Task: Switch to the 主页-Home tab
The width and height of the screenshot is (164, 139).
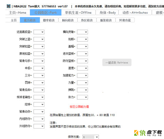Action: tap(18, 13)
